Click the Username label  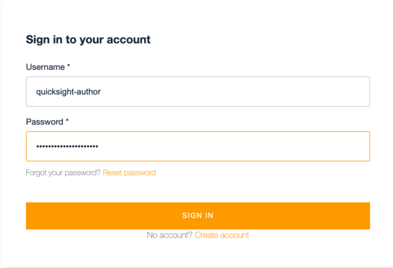point(45,67)
